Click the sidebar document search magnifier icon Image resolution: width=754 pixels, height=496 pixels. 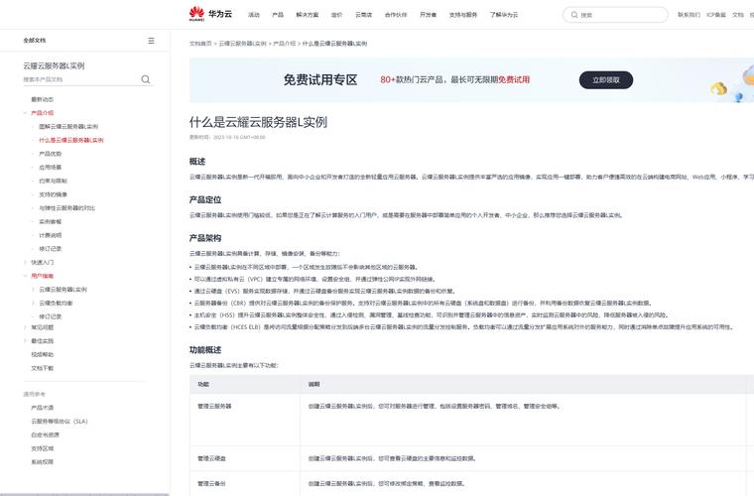pos(146,79)
